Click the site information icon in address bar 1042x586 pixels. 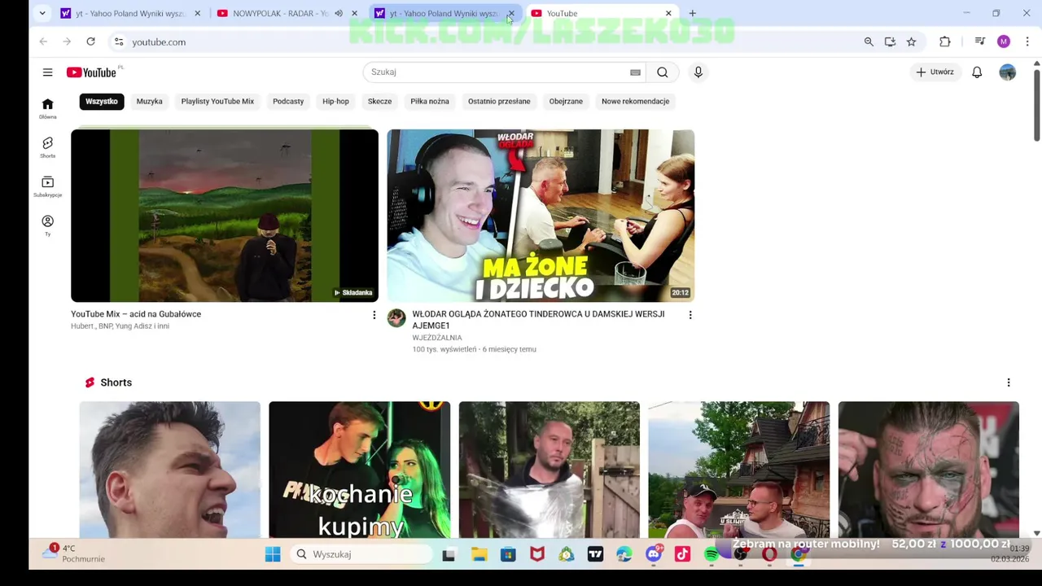[x=119, y=42]
